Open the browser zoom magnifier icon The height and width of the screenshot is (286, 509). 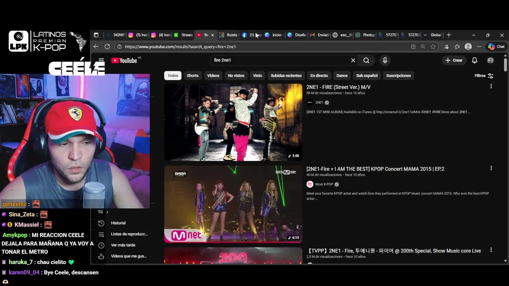click(x=423, y=46)
